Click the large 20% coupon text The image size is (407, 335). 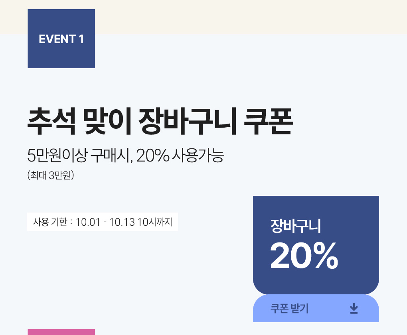(304, 256)
